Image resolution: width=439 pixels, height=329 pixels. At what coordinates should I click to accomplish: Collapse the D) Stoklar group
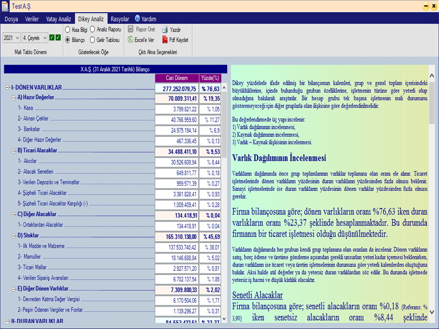click(13, 236)
